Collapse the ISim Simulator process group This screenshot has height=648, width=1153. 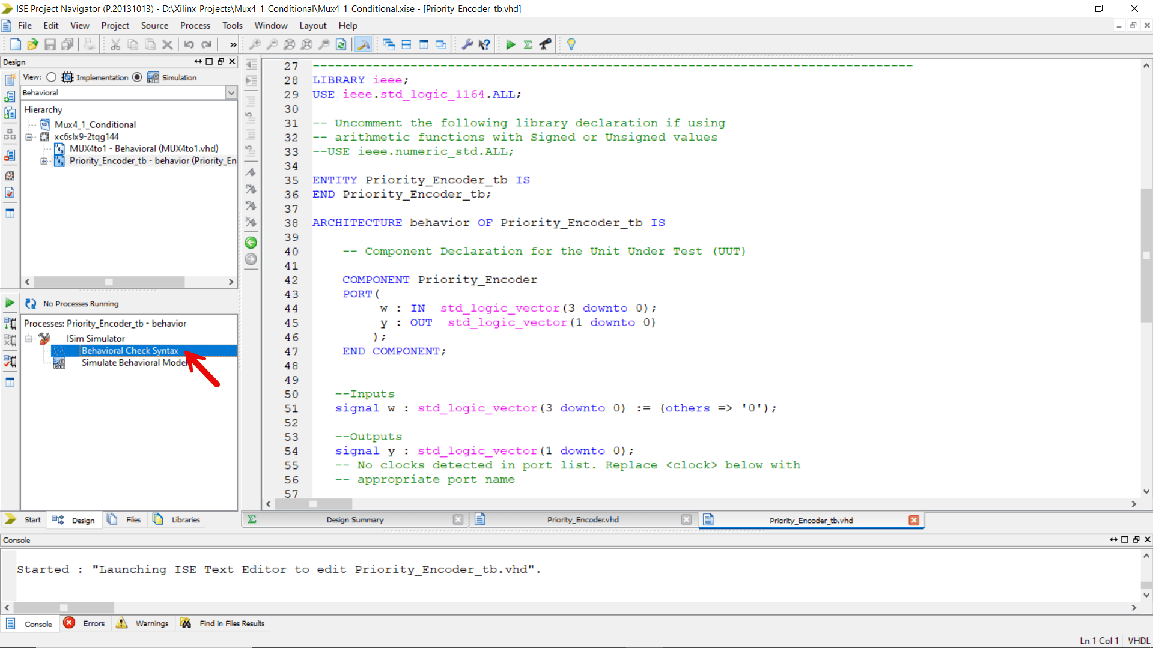pyautogui.click(x=29, y=338)
